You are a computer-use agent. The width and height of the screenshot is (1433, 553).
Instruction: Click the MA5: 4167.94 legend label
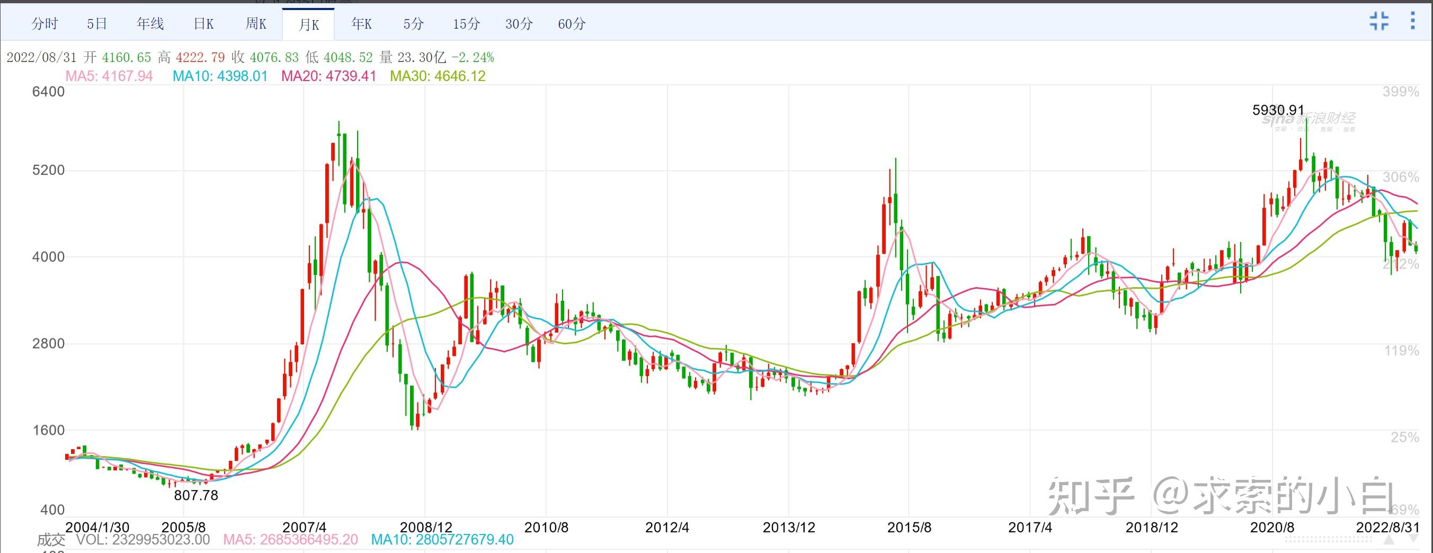tap(109, 76)
